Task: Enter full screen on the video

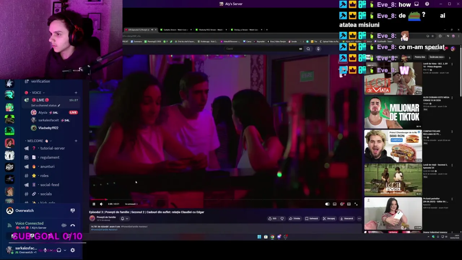Action: pyautogui.click(x=356, y=204)
